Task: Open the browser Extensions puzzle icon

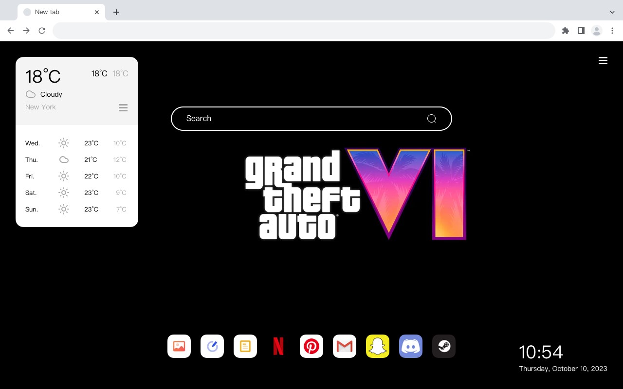Action: click(566, 31)
